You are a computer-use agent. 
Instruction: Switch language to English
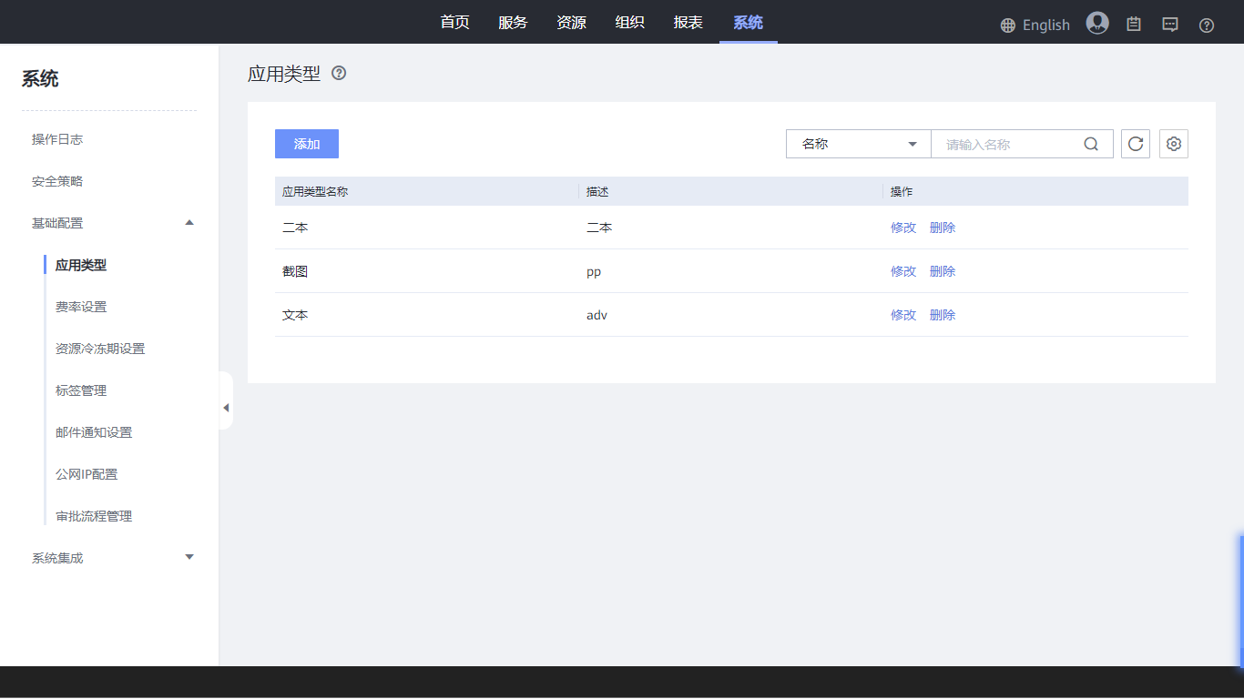1035,25
